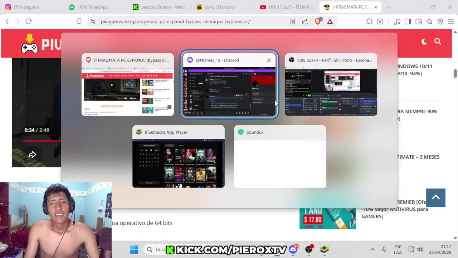Screen dimensions: 458x258
Task: Open BlueStacks from the taskbar
Action: [x=325, y=249]
